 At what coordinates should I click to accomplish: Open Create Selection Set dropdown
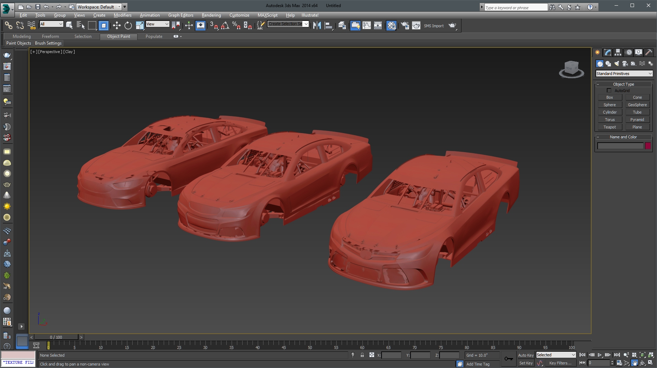288,24
